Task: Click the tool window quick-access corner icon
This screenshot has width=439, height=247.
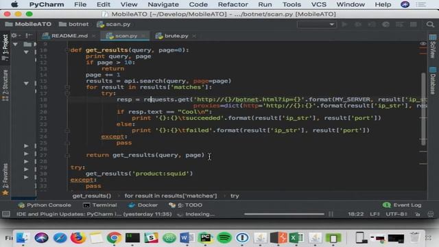Action: coord(6,214)
